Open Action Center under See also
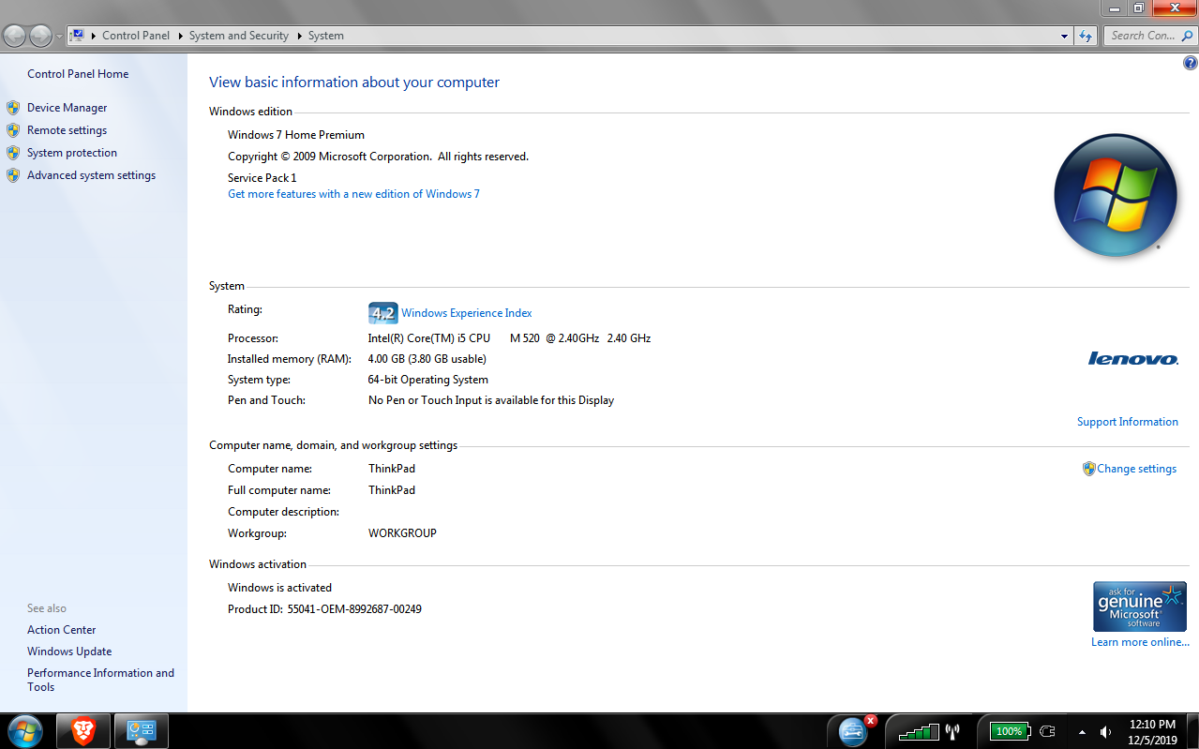Image resolution: width=1199 pixels, height=749 pixels. (x=61, y=630)
